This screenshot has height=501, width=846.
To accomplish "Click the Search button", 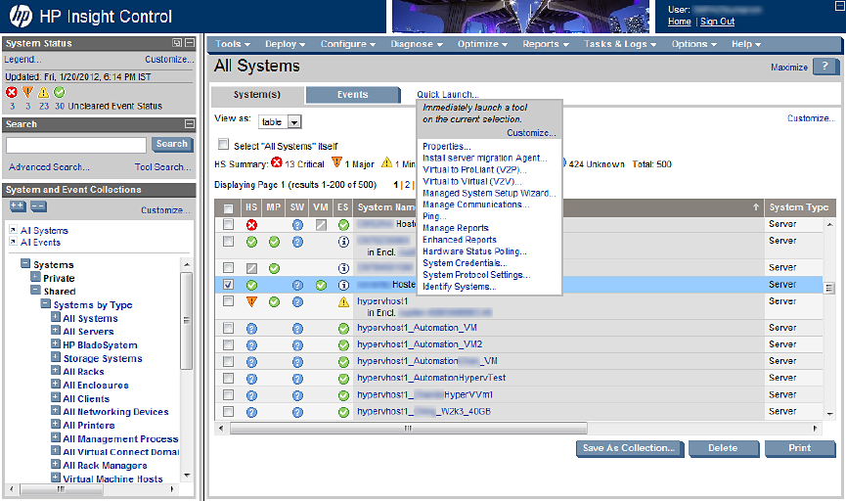I will 172,144.
